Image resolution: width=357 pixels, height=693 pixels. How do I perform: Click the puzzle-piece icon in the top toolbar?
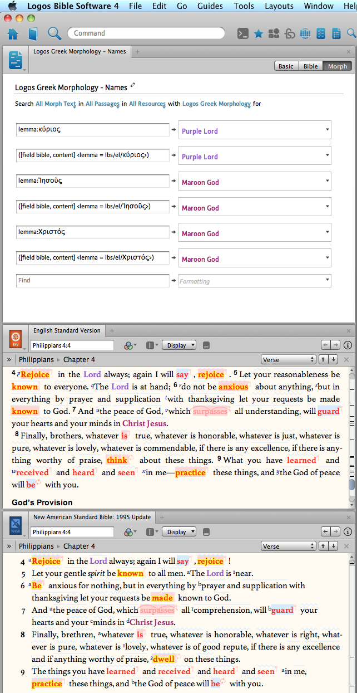click(274, 33)
